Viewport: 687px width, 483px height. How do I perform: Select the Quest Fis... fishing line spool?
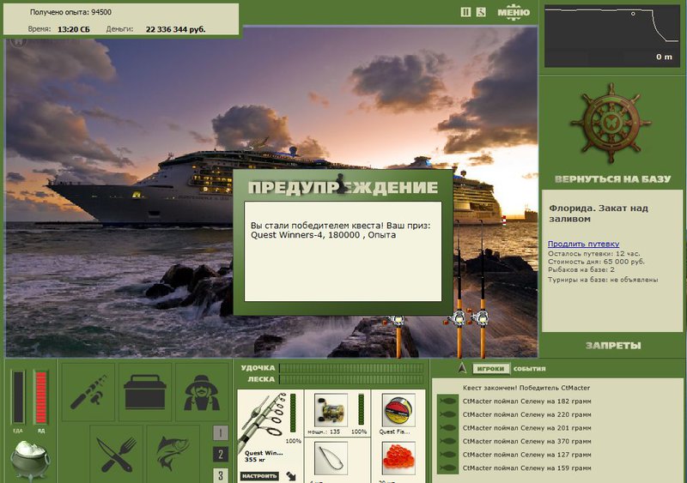click(x=398, y=410)
